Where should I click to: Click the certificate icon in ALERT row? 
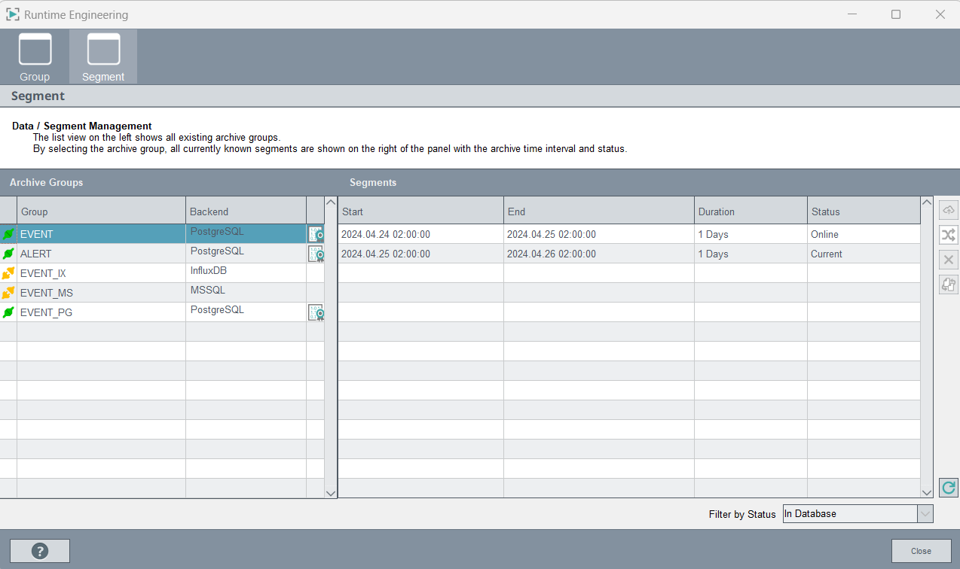316,254
